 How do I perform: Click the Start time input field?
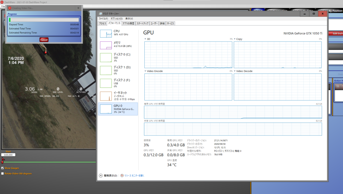click(x=8, y=155)
